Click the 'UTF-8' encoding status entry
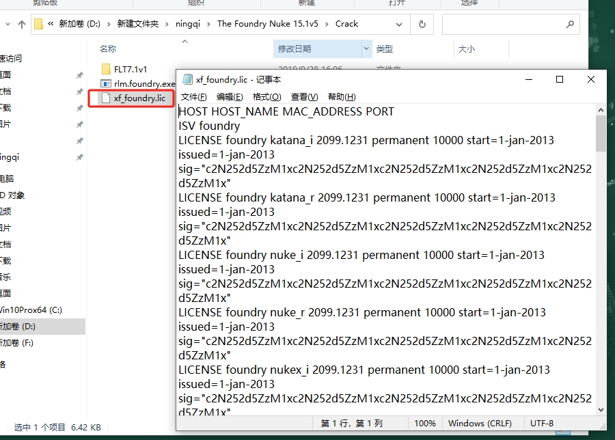Image resolution: width=615 pixels, height=440 pixels. [542, 424]
